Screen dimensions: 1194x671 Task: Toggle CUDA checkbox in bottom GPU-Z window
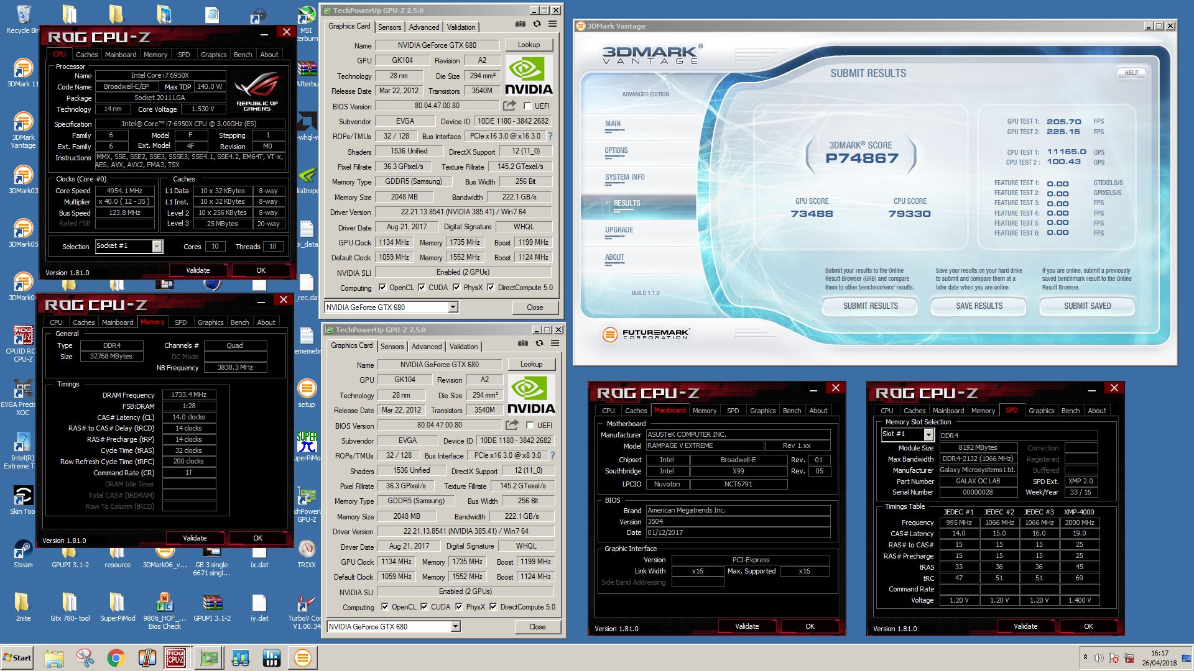point(425,607)
